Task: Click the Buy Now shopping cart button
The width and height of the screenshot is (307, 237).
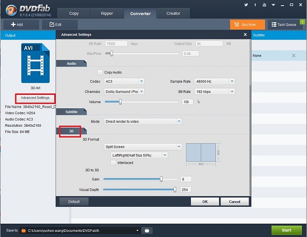Action: [x=248, y=25]
